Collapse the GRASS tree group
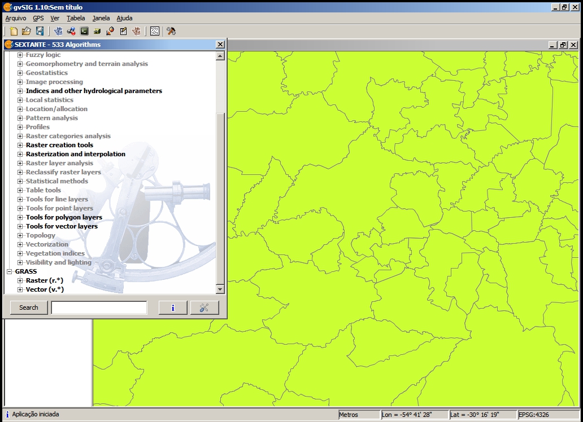 point(10,271)
